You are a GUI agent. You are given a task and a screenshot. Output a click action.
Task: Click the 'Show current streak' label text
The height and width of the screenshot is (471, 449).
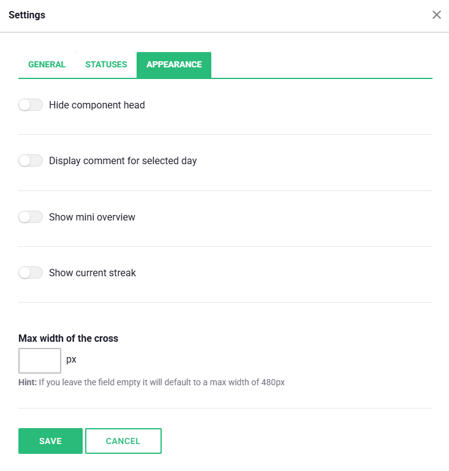click(92, 273)
